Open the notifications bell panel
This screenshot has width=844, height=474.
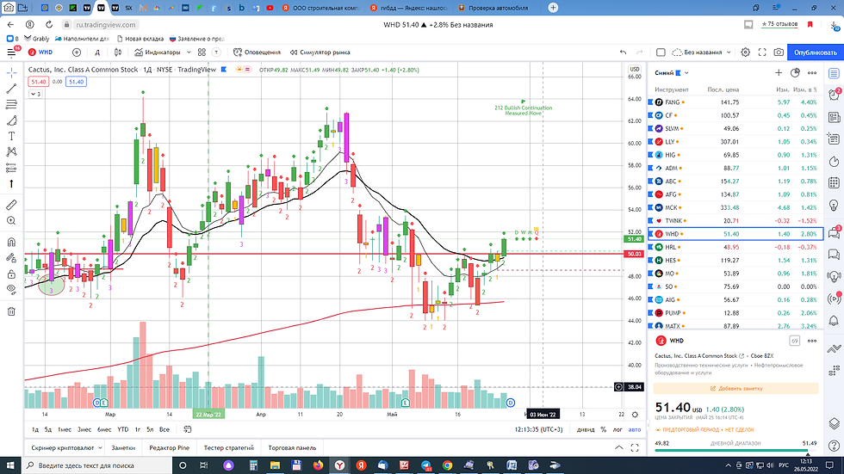(834, 322)
